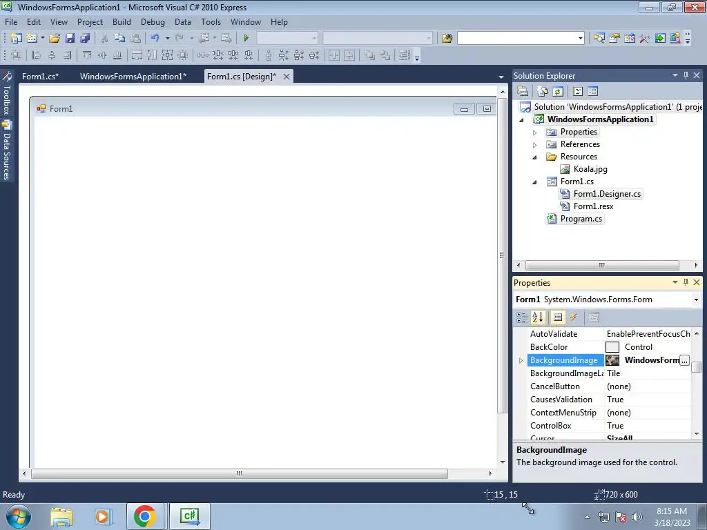Image resolution: width=707 pixels, height=530 pixels.
Task: Click the Paste clipboard icon
Action: tap(135, 39)
